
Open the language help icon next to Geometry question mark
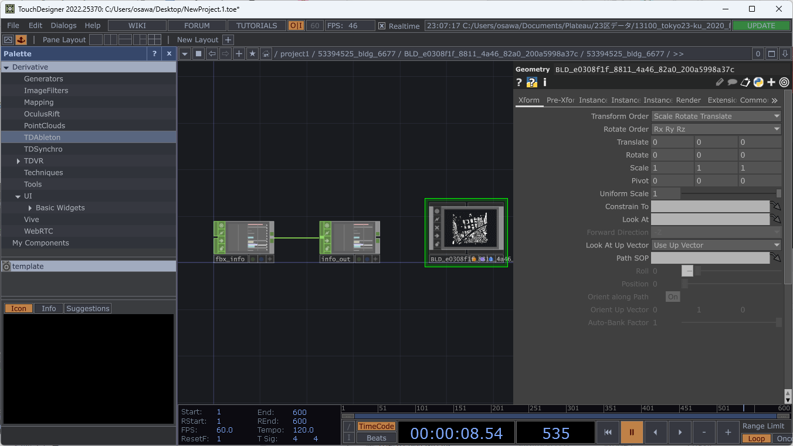(532, 82)
